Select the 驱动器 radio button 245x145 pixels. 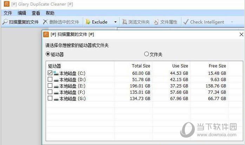pyautogui.click(x=48, y=54)
